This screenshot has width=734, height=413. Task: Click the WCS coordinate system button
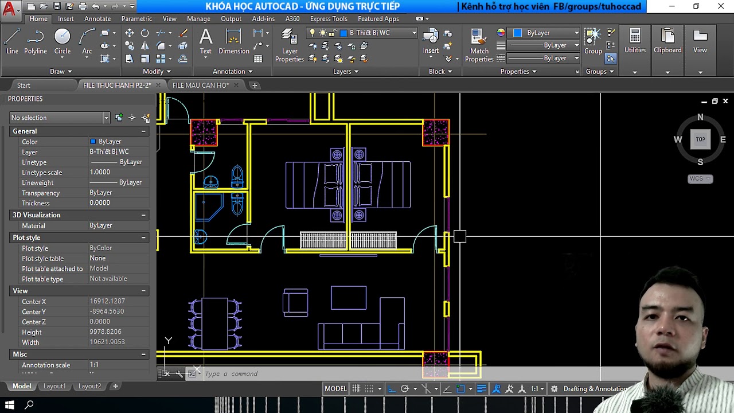coord(700,178)
